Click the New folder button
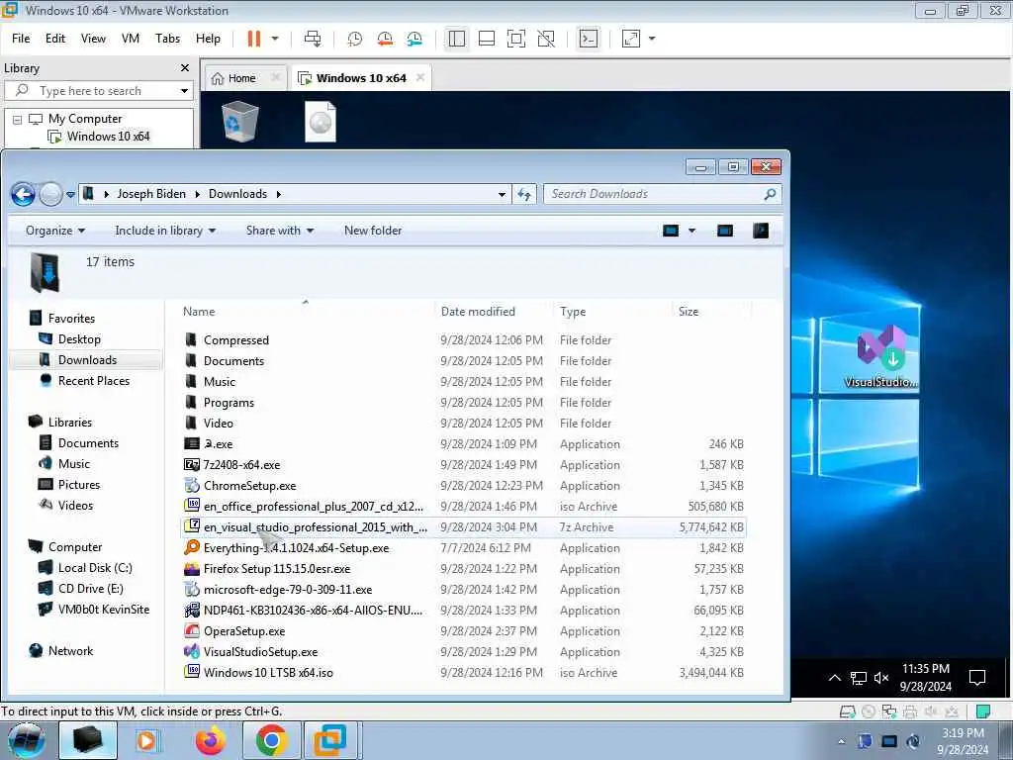1013x760 pixels. (x=373, y=231)
